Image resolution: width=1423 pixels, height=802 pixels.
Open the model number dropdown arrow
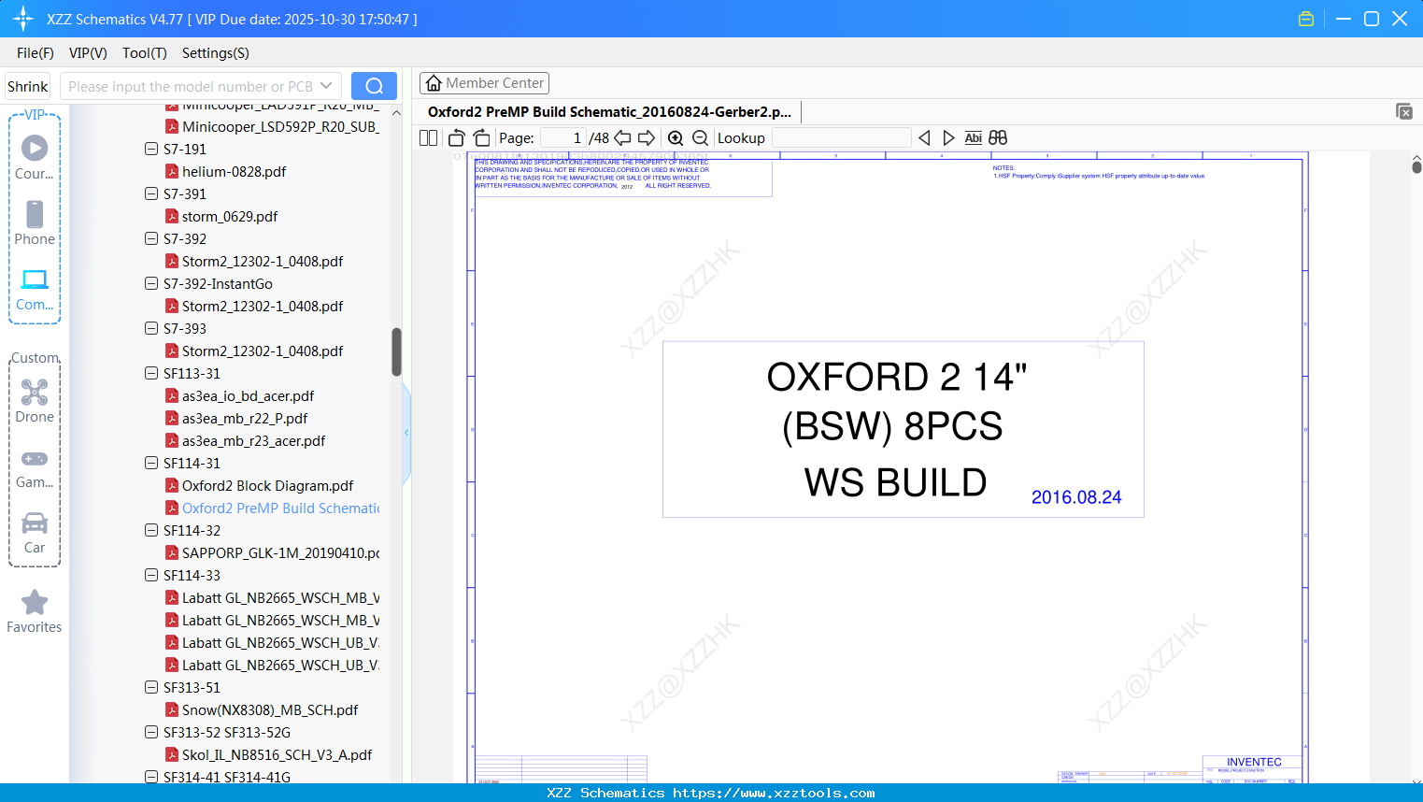click(x=326, y=86)
